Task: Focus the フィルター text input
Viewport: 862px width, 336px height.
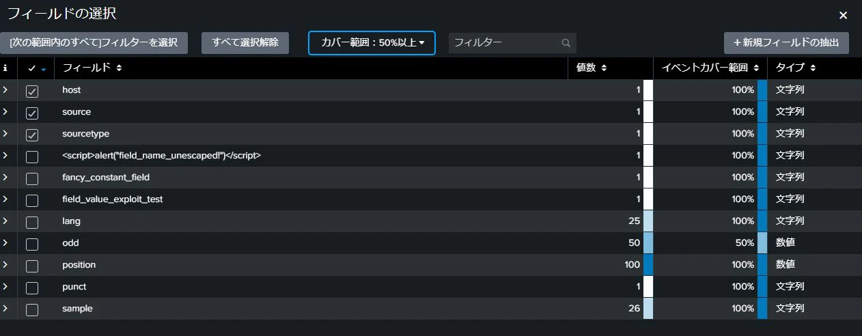Action: 505,43
